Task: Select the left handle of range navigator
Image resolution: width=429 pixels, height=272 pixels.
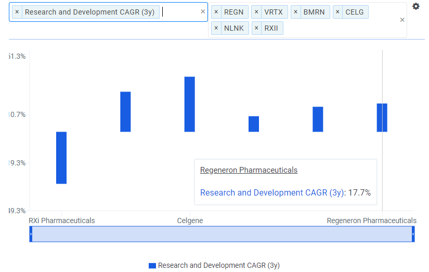Action: coord(31,234)
